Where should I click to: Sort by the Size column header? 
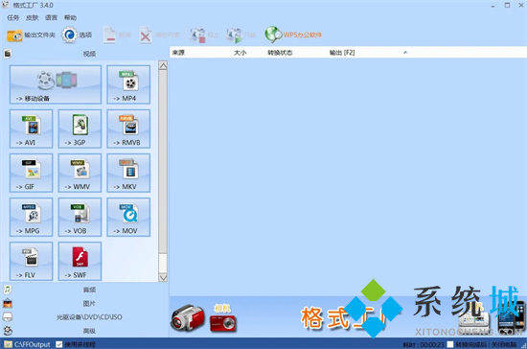click(248, 53)
